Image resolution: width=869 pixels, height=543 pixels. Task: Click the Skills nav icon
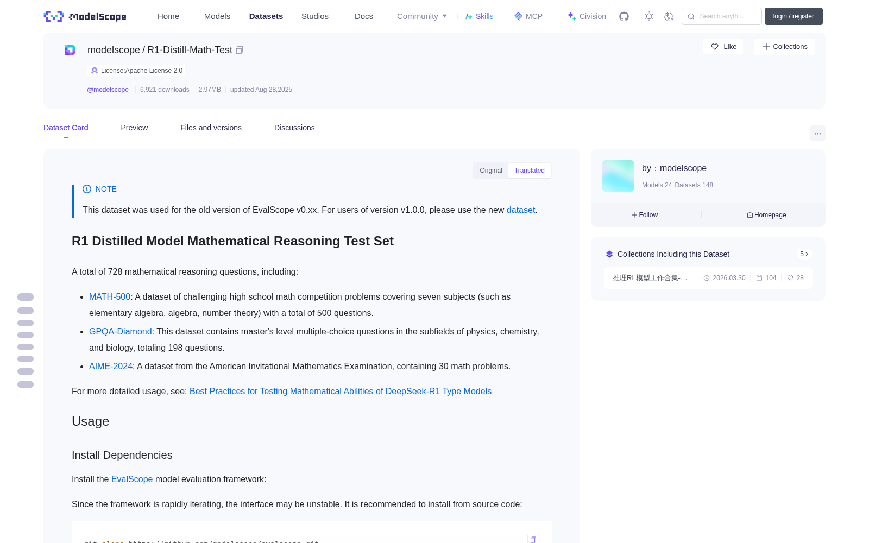tap(469, 16)
